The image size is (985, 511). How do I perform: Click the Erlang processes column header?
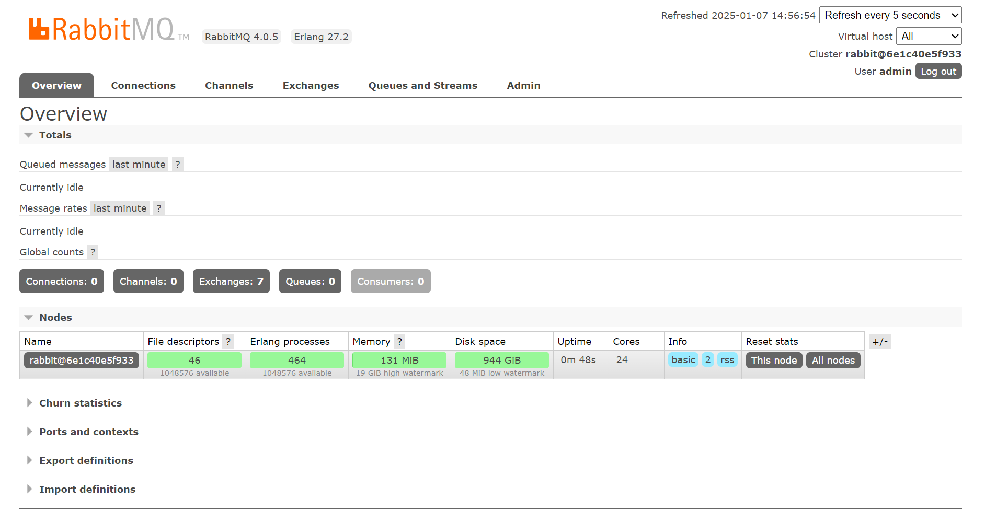coord(290,341)
